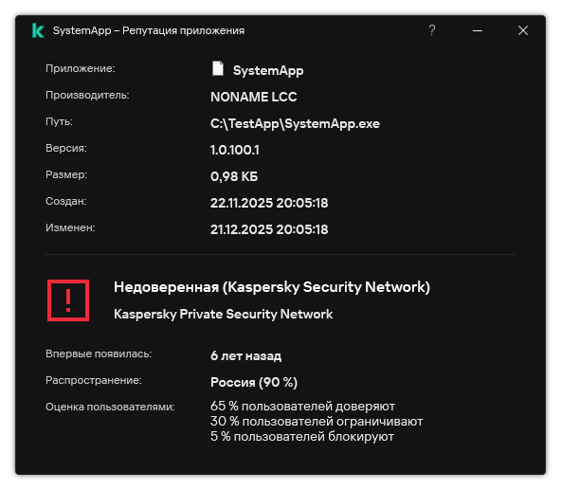
Task: Close the SystemApp reputation window
Action: coord(523,30)
